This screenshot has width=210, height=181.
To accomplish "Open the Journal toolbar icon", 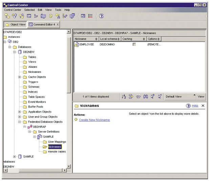I will point(50,16).
